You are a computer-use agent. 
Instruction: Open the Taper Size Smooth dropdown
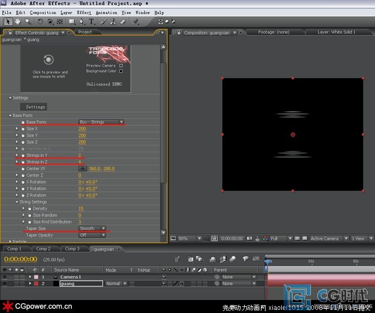[x=92, y=228]
